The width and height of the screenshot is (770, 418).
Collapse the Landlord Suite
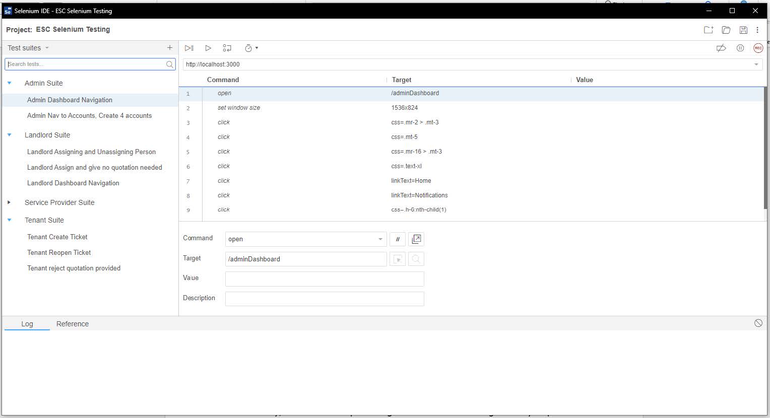coord(9,135)
